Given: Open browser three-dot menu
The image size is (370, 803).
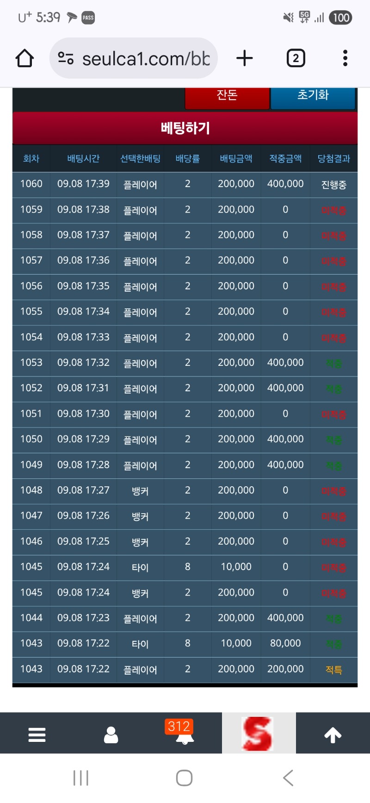Looking at the screenshot, I should [345, 58].
